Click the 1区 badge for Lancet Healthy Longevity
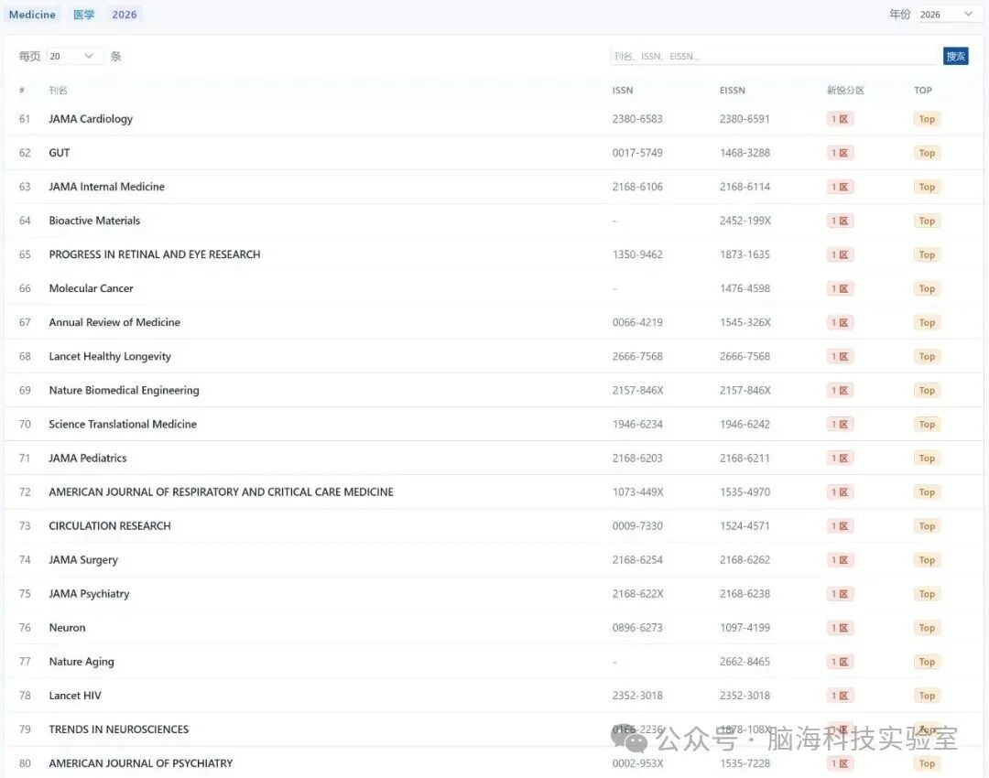989x778 pixels. [x=840, y=356]
